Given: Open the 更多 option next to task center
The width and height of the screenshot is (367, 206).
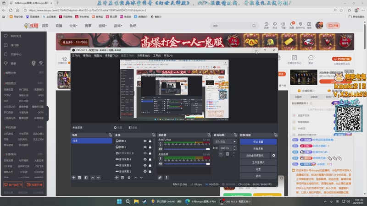Looking at the screenshot, I should coord(311,60).
